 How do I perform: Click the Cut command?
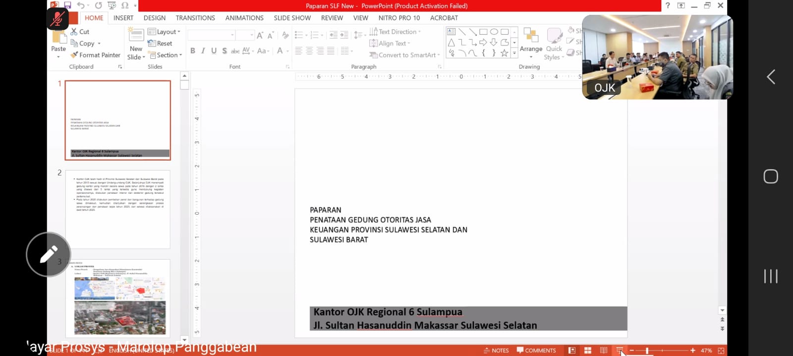(x=80, y=32)
